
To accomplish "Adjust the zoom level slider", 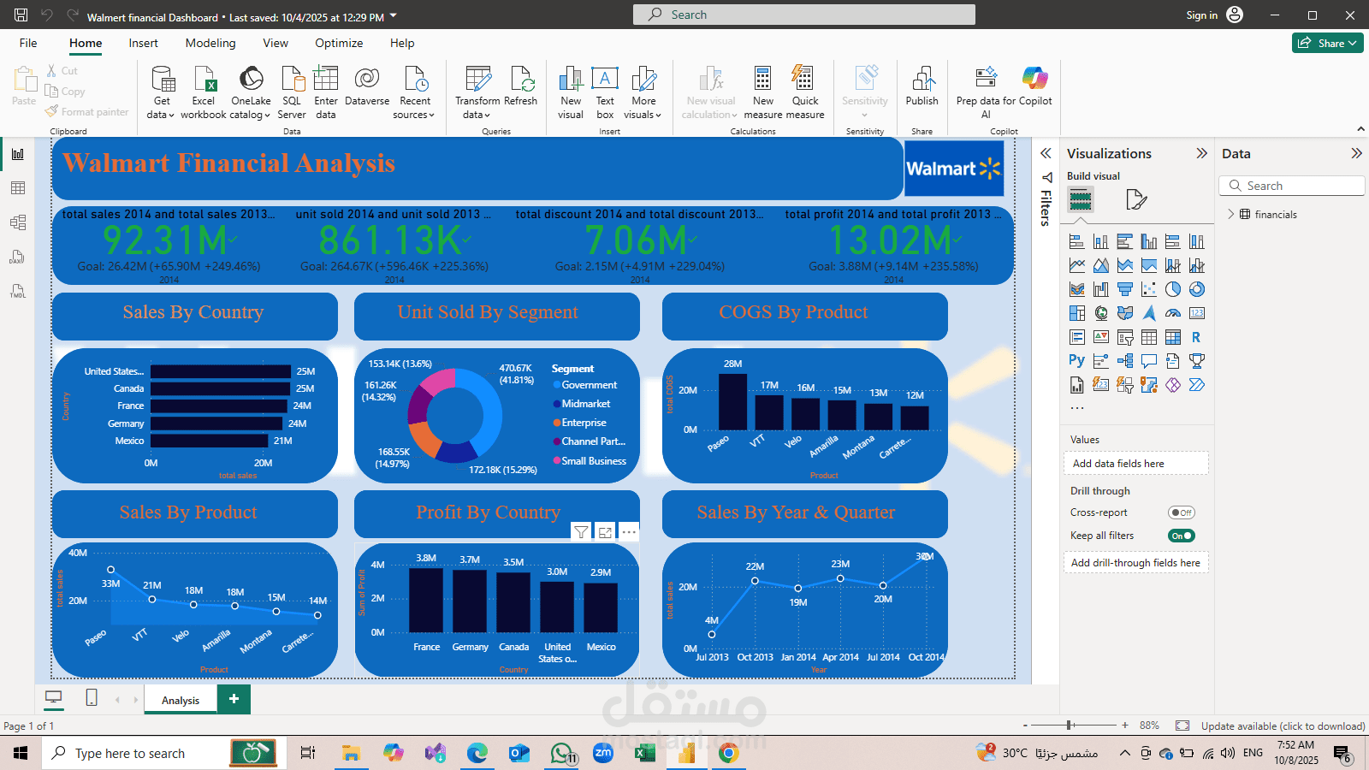I will pyautogui.click(x=1070, y=726).
